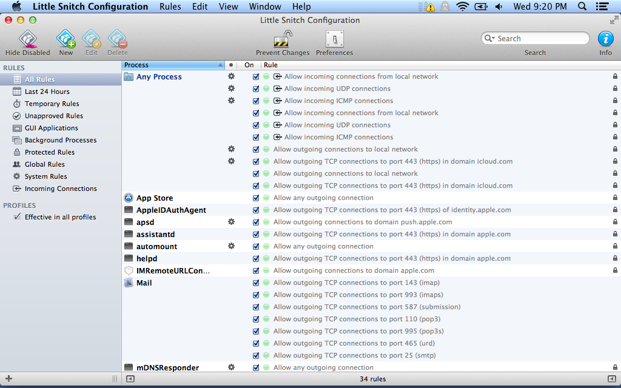This screenshot has width=621, height=388.
Task: Click the Little Snitch warning menu bar icon
Action: (426, 7)
